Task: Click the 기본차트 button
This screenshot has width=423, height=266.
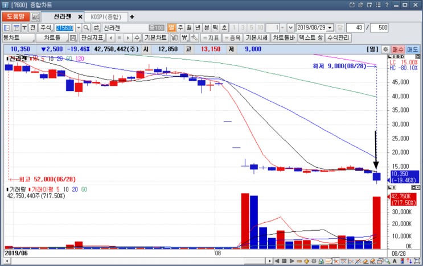Action: point(155,38)
